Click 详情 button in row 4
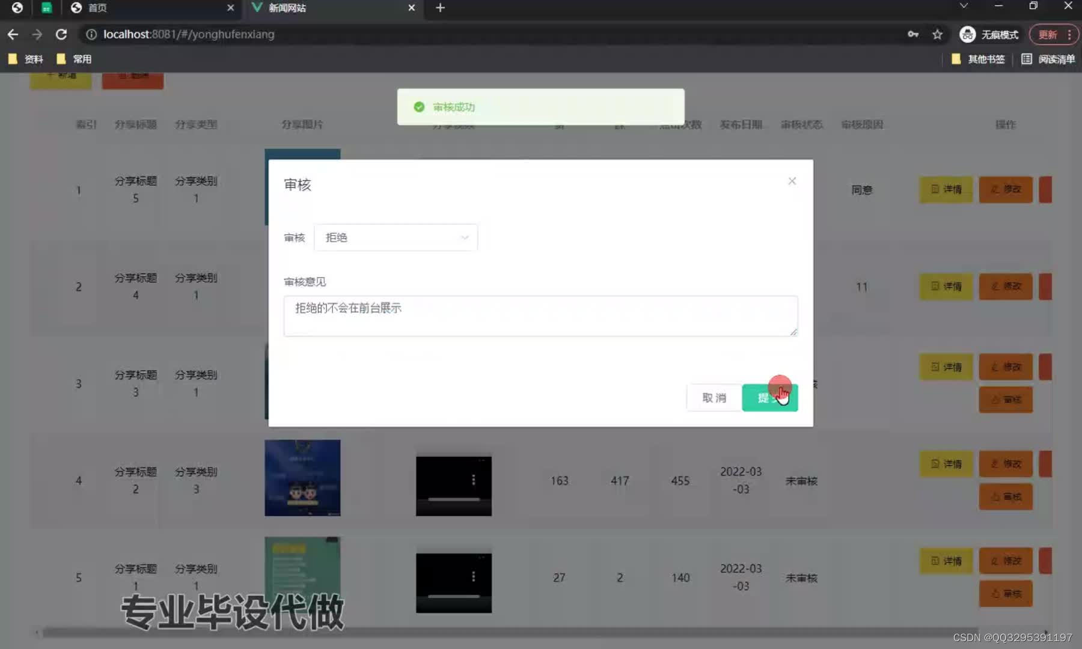 coord(946,464)
